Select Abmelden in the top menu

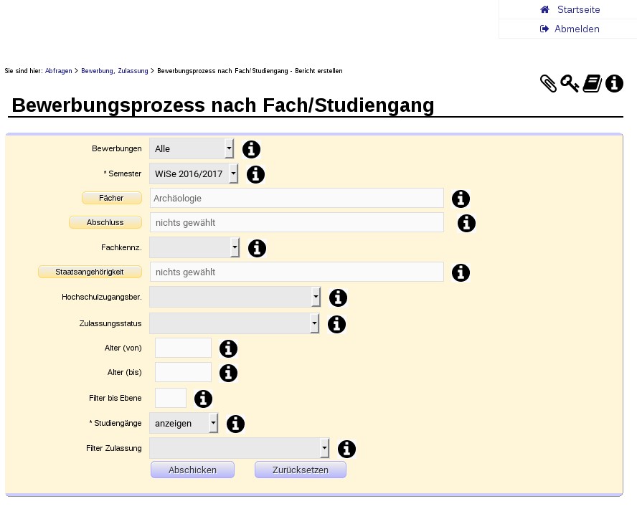coord(577,29)
